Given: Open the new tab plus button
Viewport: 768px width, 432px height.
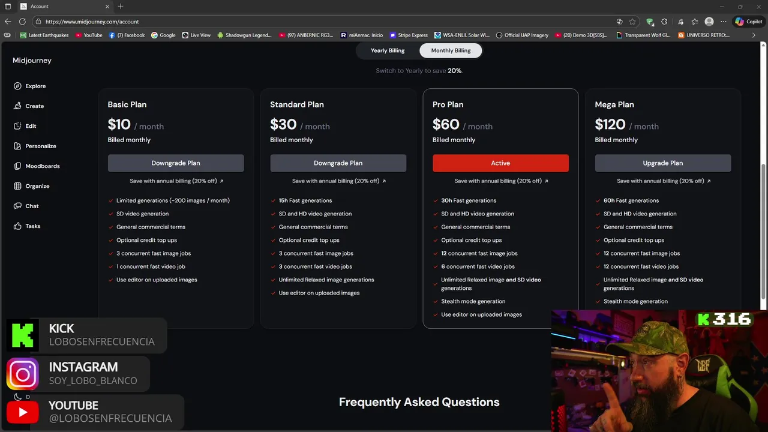Looking at the screenshot, I should [121, 7].
